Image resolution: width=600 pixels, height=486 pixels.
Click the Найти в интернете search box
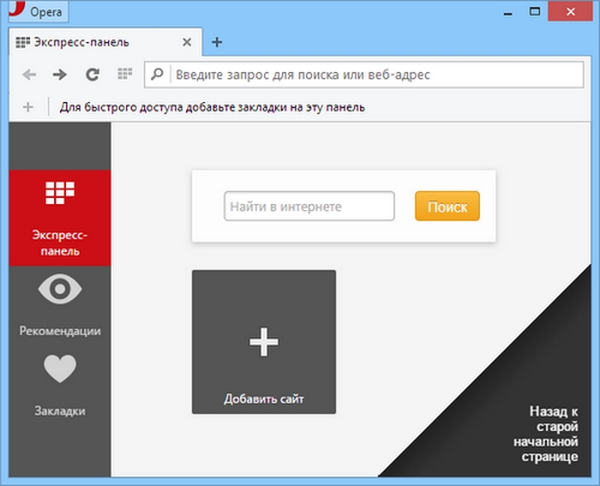pos(309,207)
